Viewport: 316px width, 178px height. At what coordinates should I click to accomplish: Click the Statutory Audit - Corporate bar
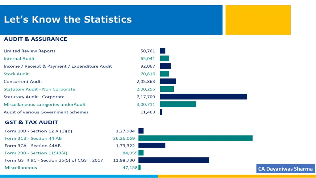click(x=203, y=97)
